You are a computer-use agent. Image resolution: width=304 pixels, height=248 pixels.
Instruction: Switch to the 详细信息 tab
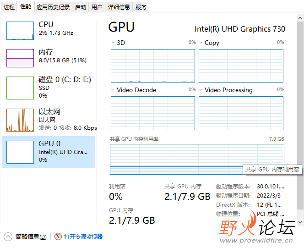tap(119, 7)
